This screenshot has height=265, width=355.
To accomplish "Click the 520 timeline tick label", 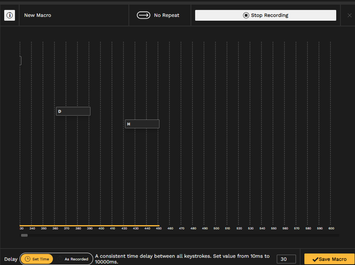I will [x=239, y=228].
